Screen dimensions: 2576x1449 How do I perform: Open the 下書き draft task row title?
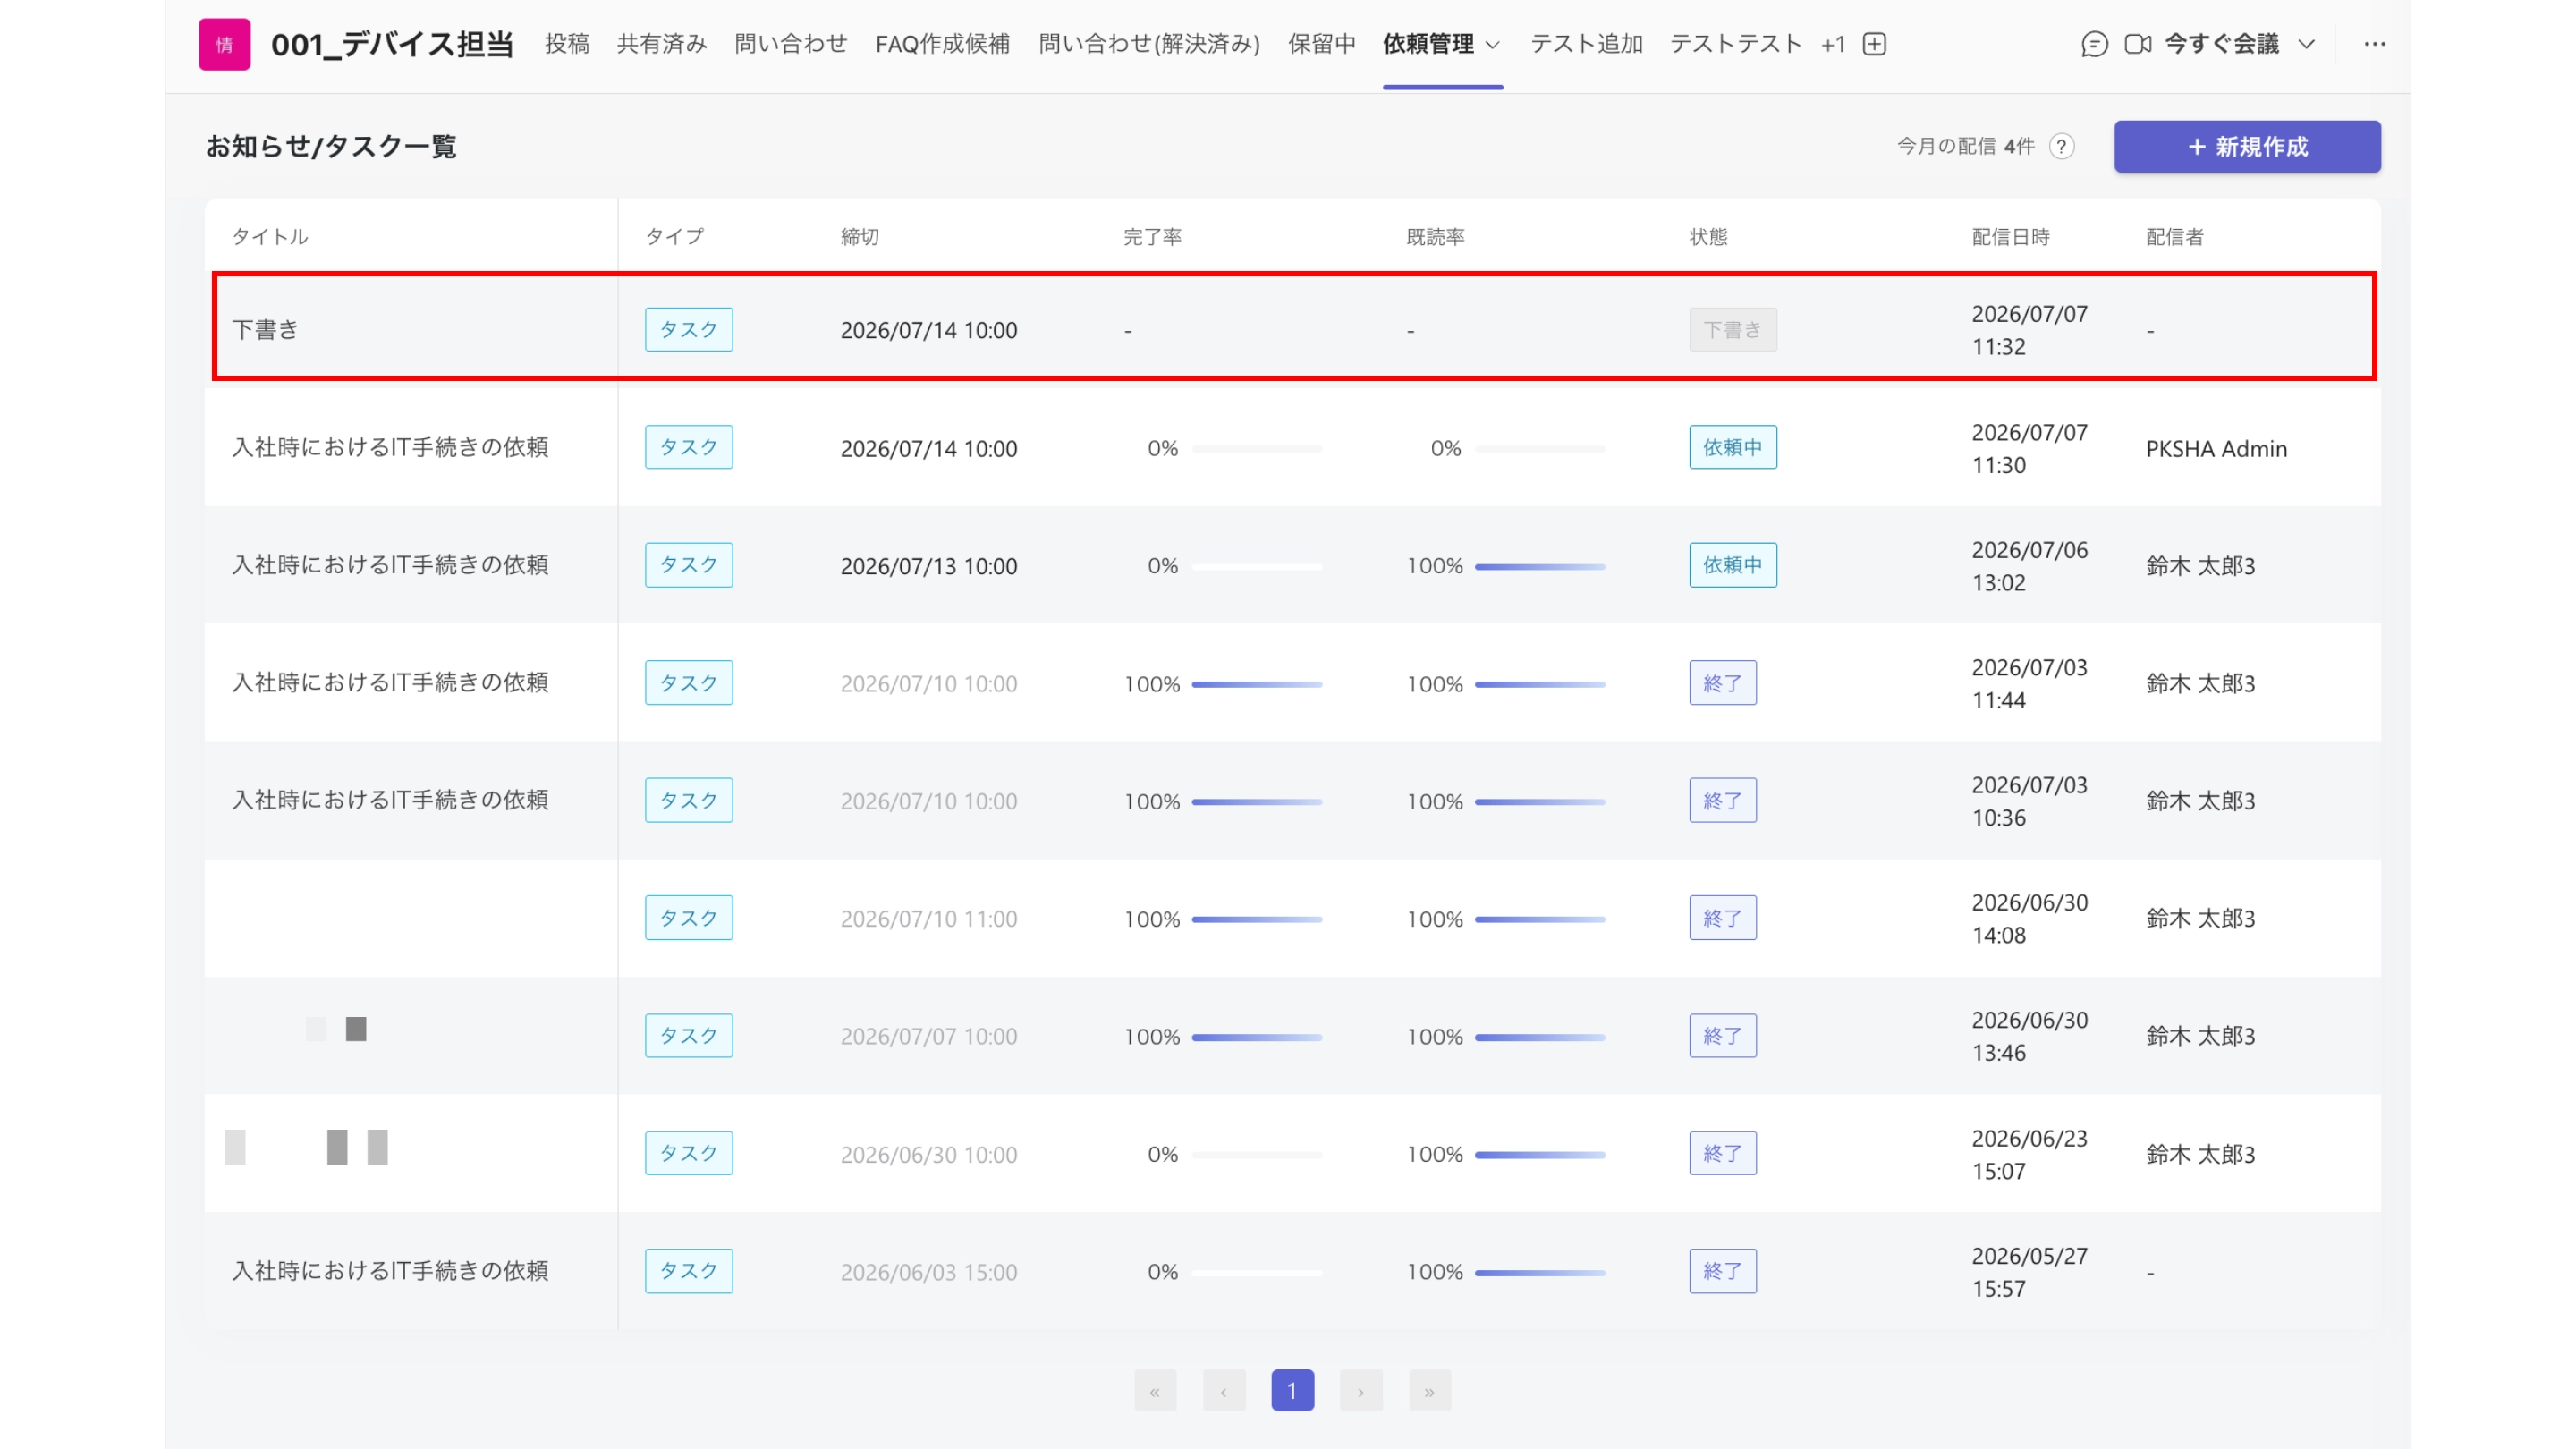pyautogui.click(x=266, y=330)
